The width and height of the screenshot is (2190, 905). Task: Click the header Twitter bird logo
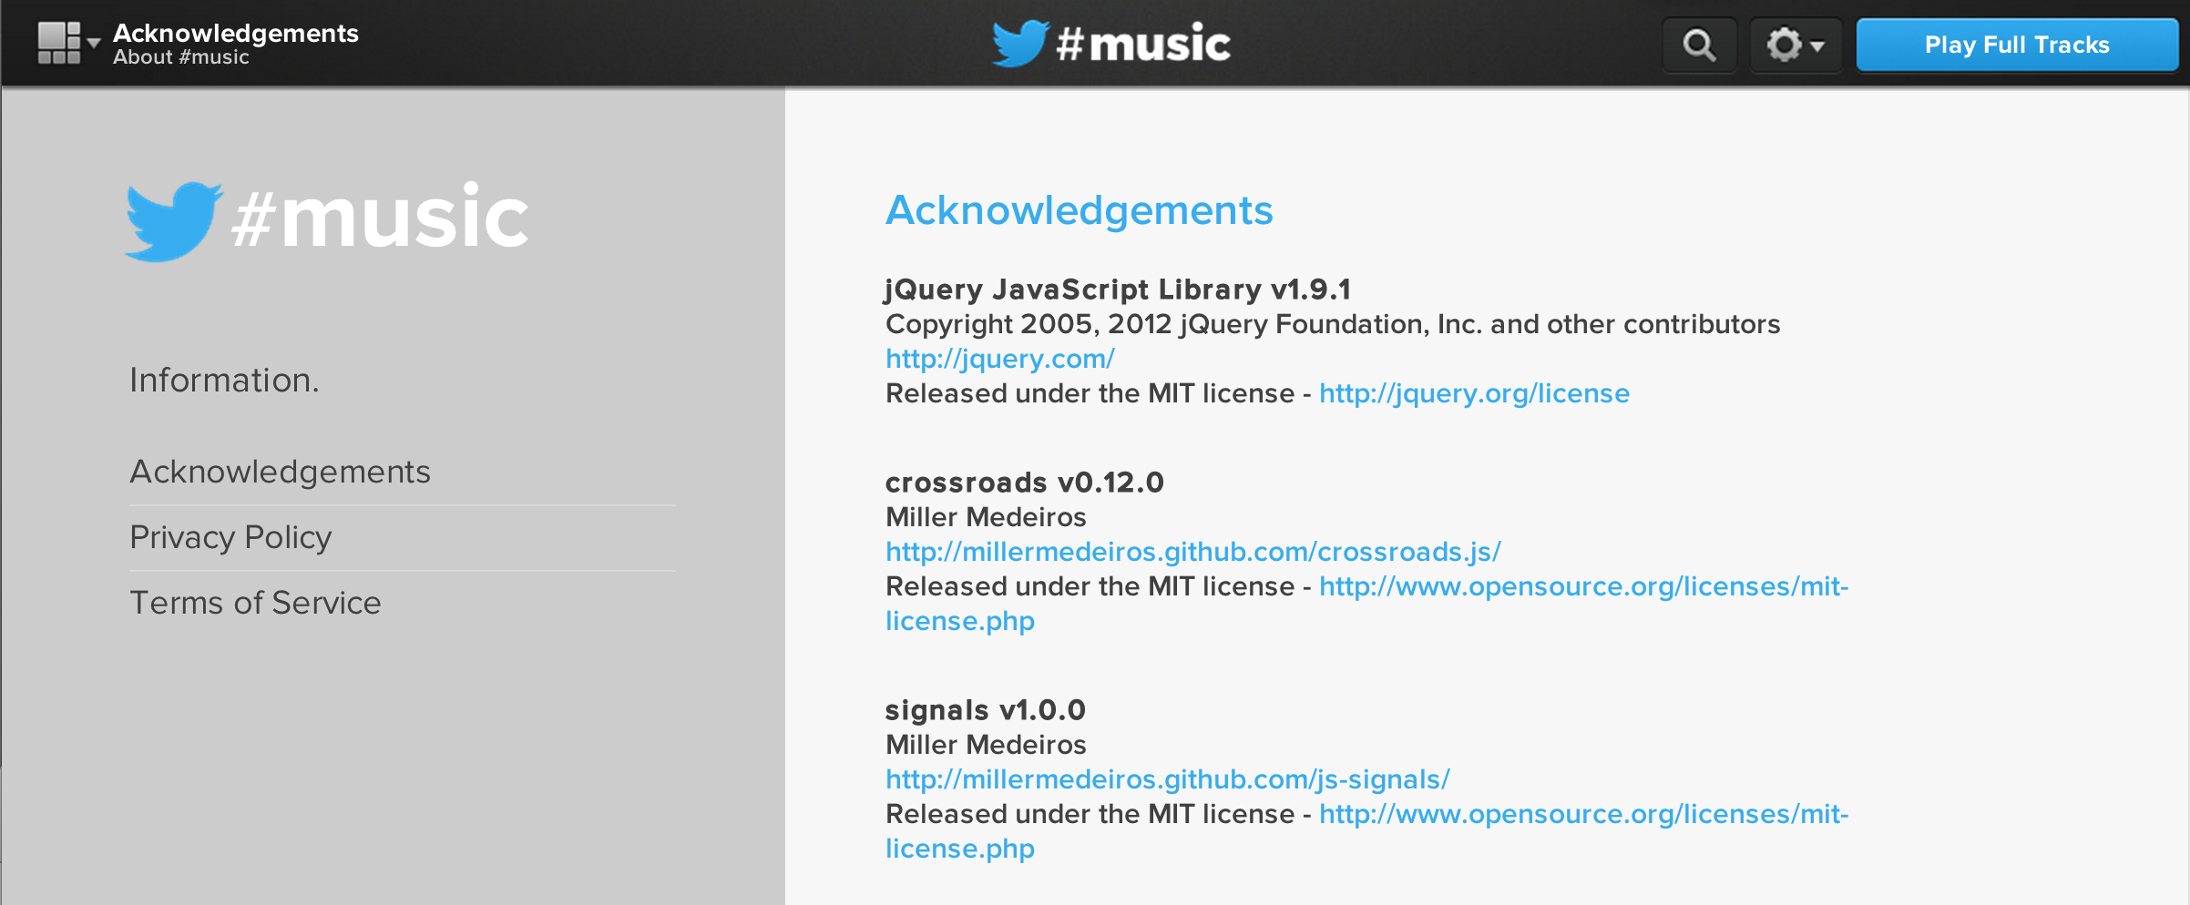1019,44
